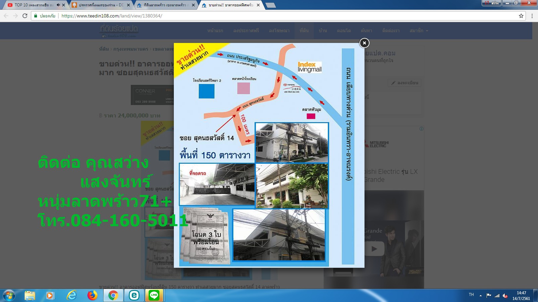Image resolution: width=538 pixels, height=302 pixels.
Task: Open Windows Media Player from taskbar
Action: pyautogui.click(x=50, y=296)
